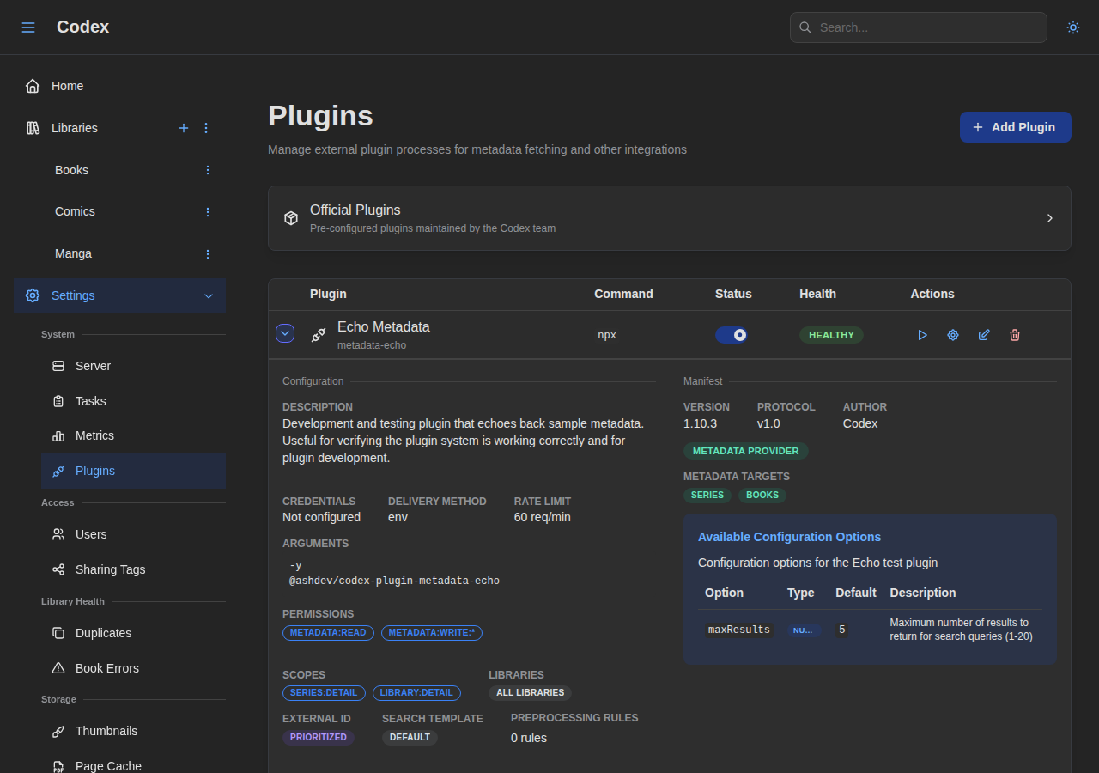Open the three-dot menu for Comics
Screen dimensions: 1099x773
pos(207,211)
